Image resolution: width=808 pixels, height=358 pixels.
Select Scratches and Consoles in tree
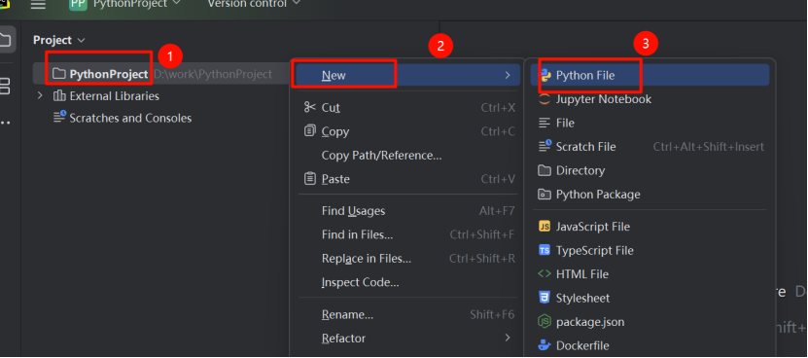pos(130,118)
